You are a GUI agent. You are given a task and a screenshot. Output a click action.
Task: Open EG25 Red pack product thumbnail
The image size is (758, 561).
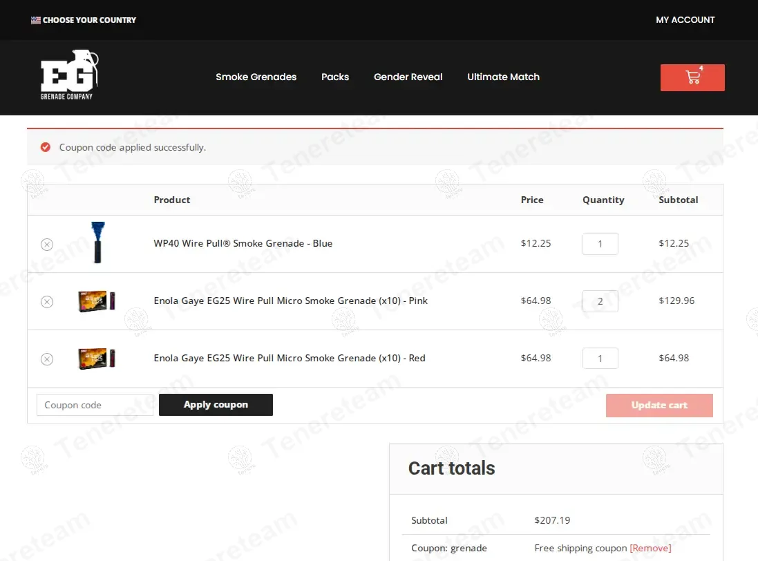click(97, 359)
